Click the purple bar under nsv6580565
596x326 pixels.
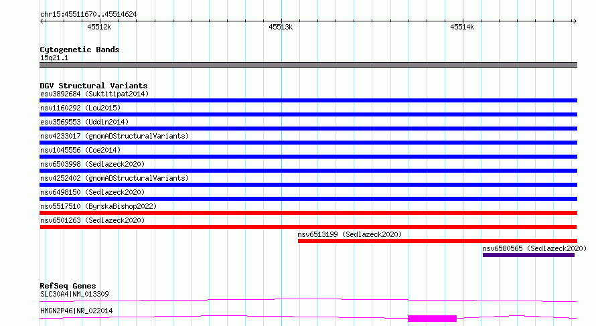529,255
